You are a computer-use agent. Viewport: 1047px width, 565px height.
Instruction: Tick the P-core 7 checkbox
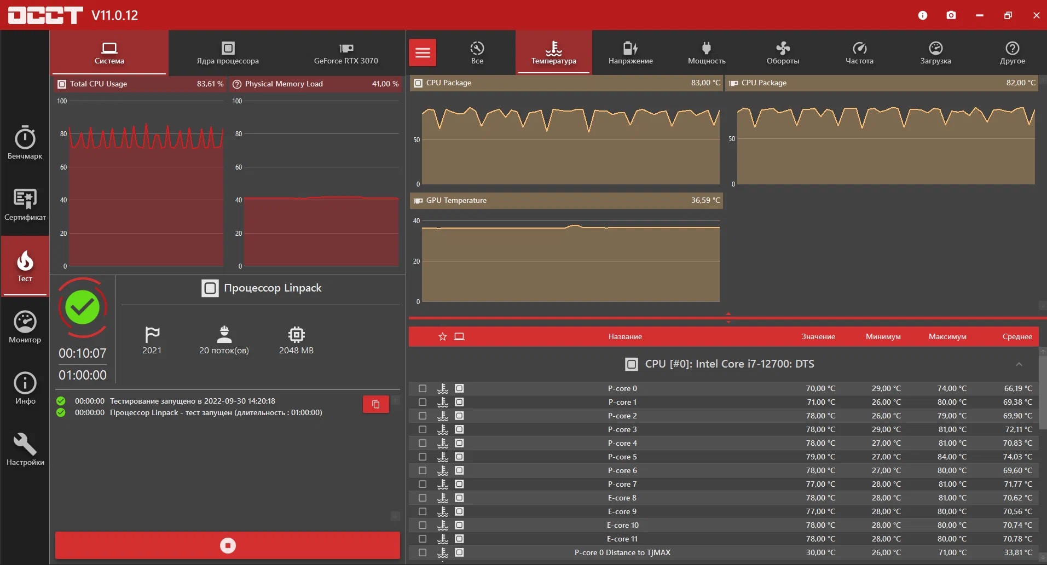coord(423,484)
